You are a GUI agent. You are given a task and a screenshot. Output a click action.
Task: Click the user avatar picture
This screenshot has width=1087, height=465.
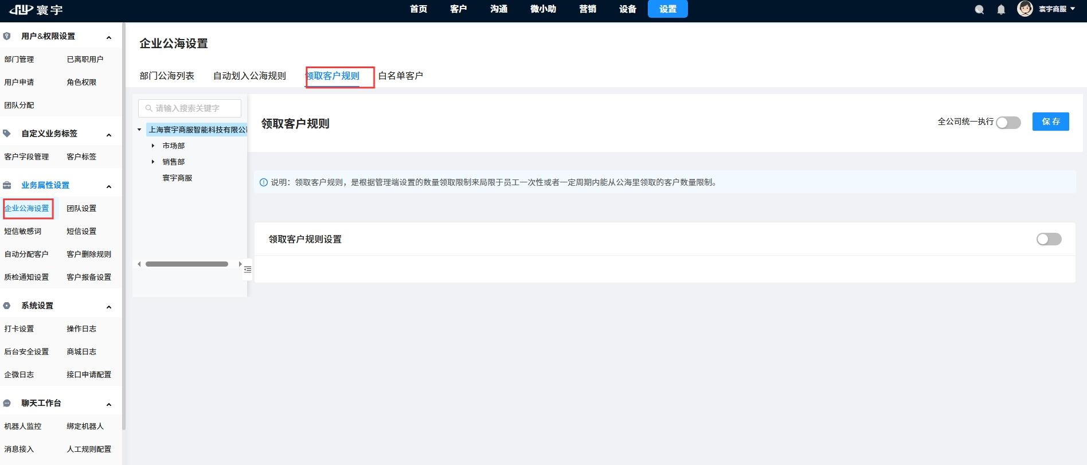[x=1025, y=9]
